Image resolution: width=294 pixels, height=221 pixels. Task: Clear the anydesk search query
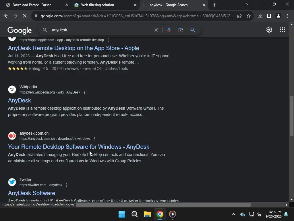click(156, 30)
